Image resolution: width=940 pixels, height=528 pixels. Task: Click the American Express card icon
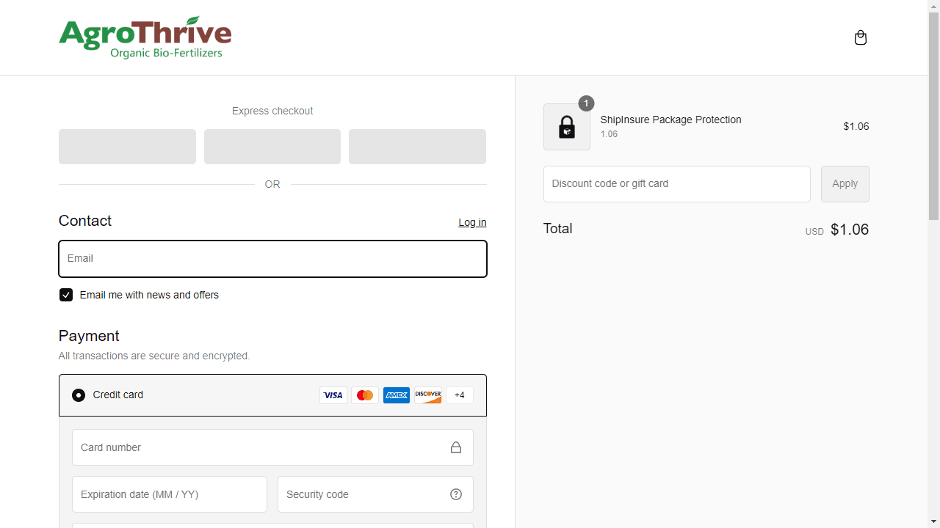[x=397, y=395]
